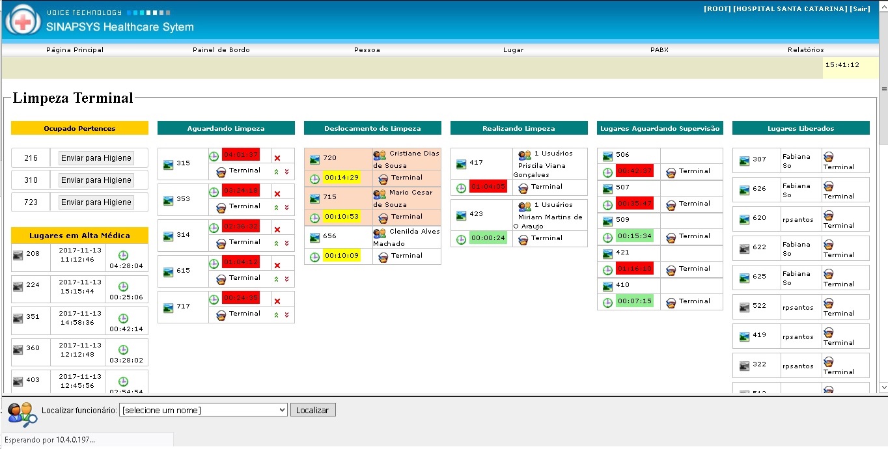The width and height of the screenshot is (888, 449).
Task: Click the panel scrollbar down arrow
Action: click(883, 387)
